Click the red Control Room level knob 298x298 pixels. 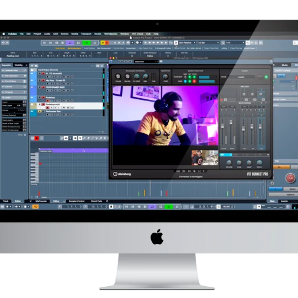[x=290, y=178]
